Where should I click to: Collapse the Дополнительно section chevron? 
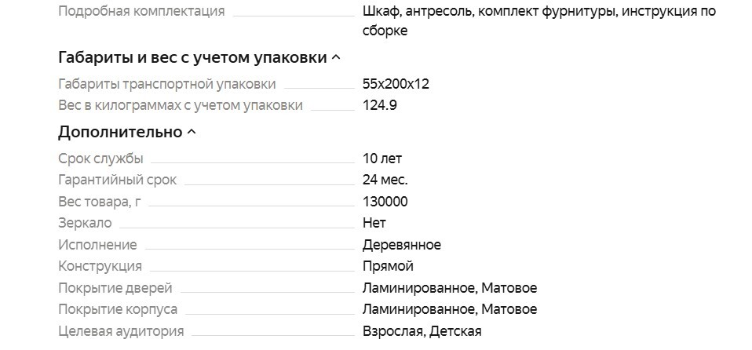192,132
